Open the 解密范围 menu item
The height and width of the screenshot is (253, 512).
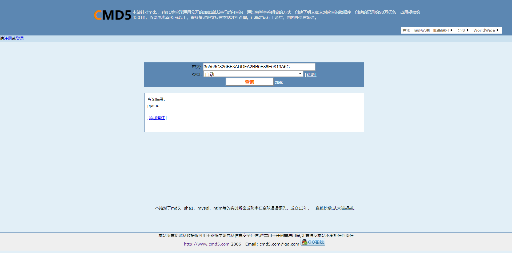(x=422, y=30)
